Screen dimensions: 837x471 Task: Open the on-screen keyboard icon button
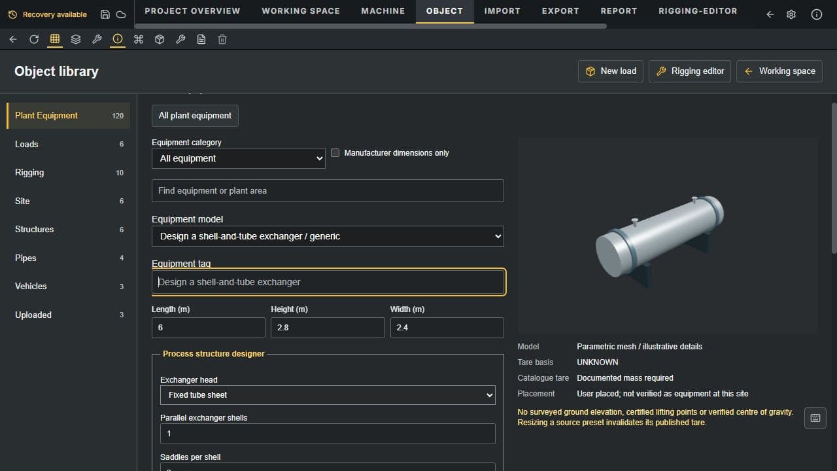(x=815, y=418)
